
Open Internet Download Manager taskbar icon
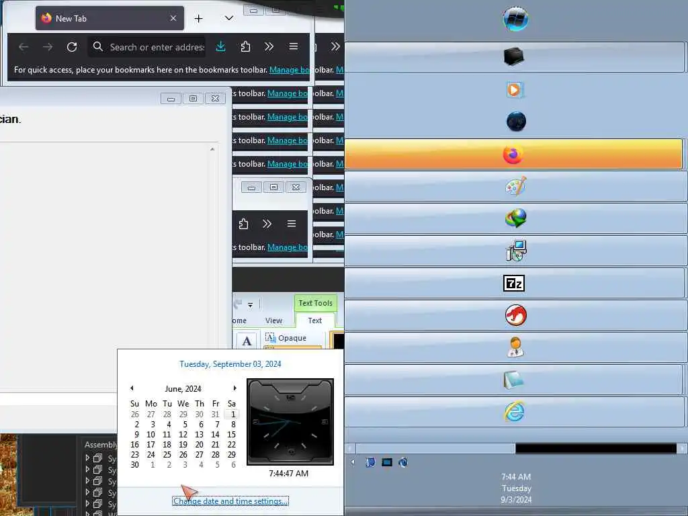point(515,218)
